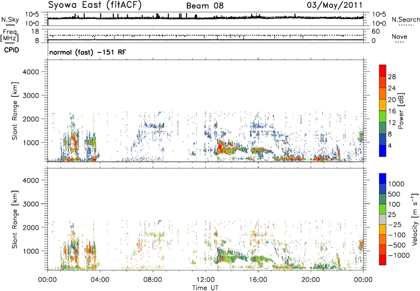Click the "12:00" time axis tick label
The image size is (420, 291).
pyautogui.click(x=205, y=280)
